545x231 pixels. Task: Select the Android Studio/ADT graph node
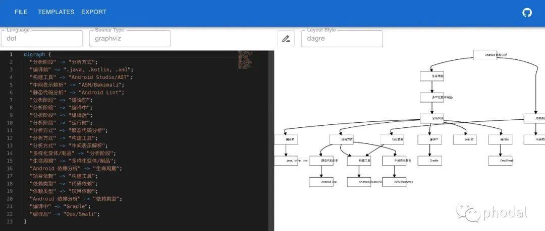[359, 182]
